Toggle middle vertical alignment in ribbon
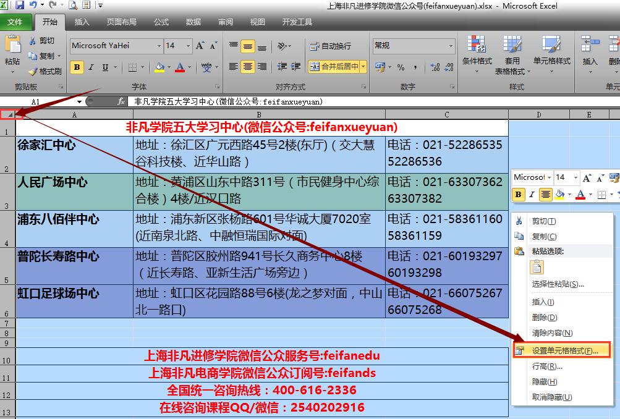The height and width of the screenshot is (419, 620). click(248, 46)
